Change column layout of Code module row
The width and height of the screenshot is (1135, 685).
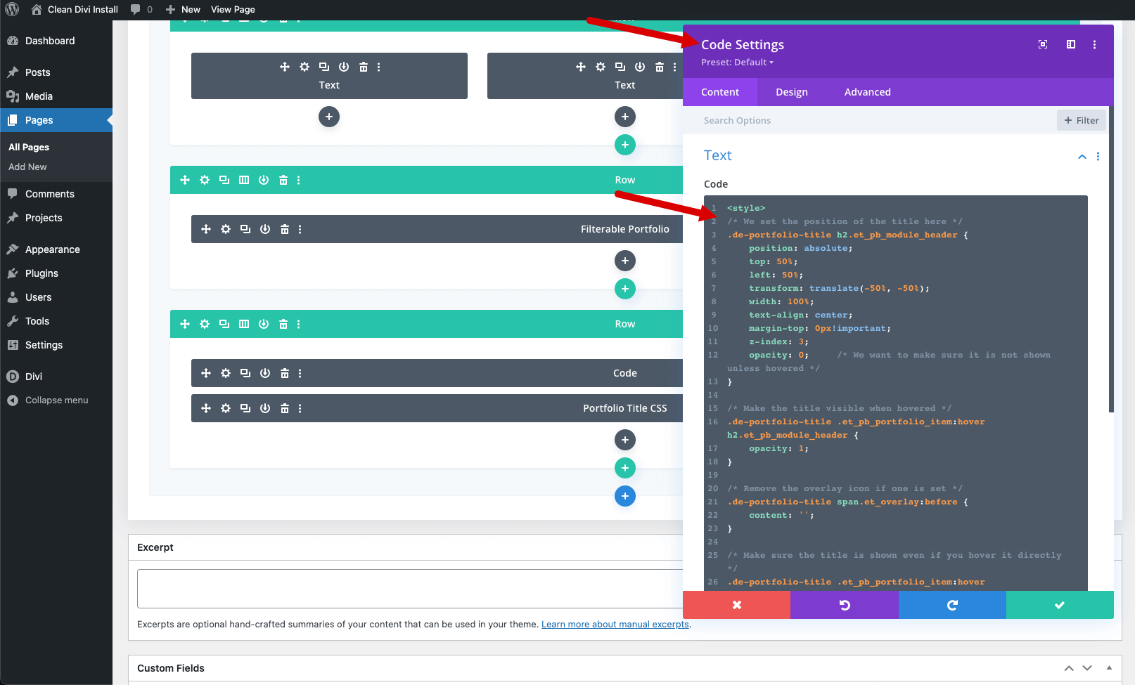click(244, 324)
